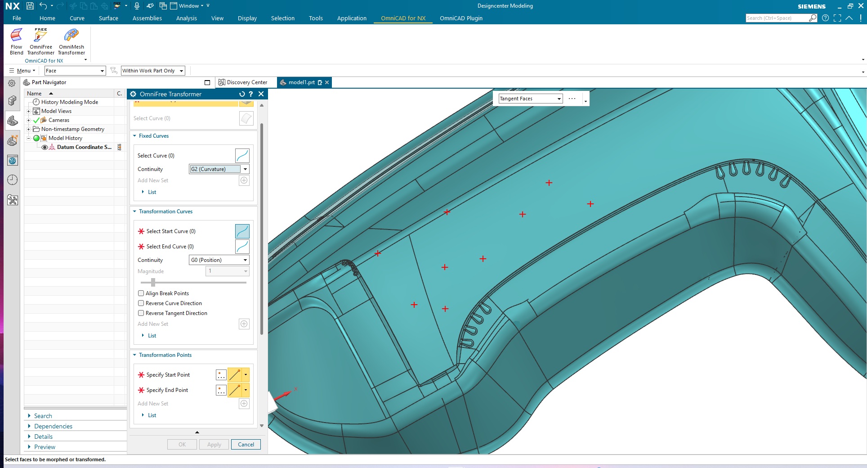Viewport: 867px width, 468px height.
Task: Open the Analysis menu tab
Action: click(186, 18)
